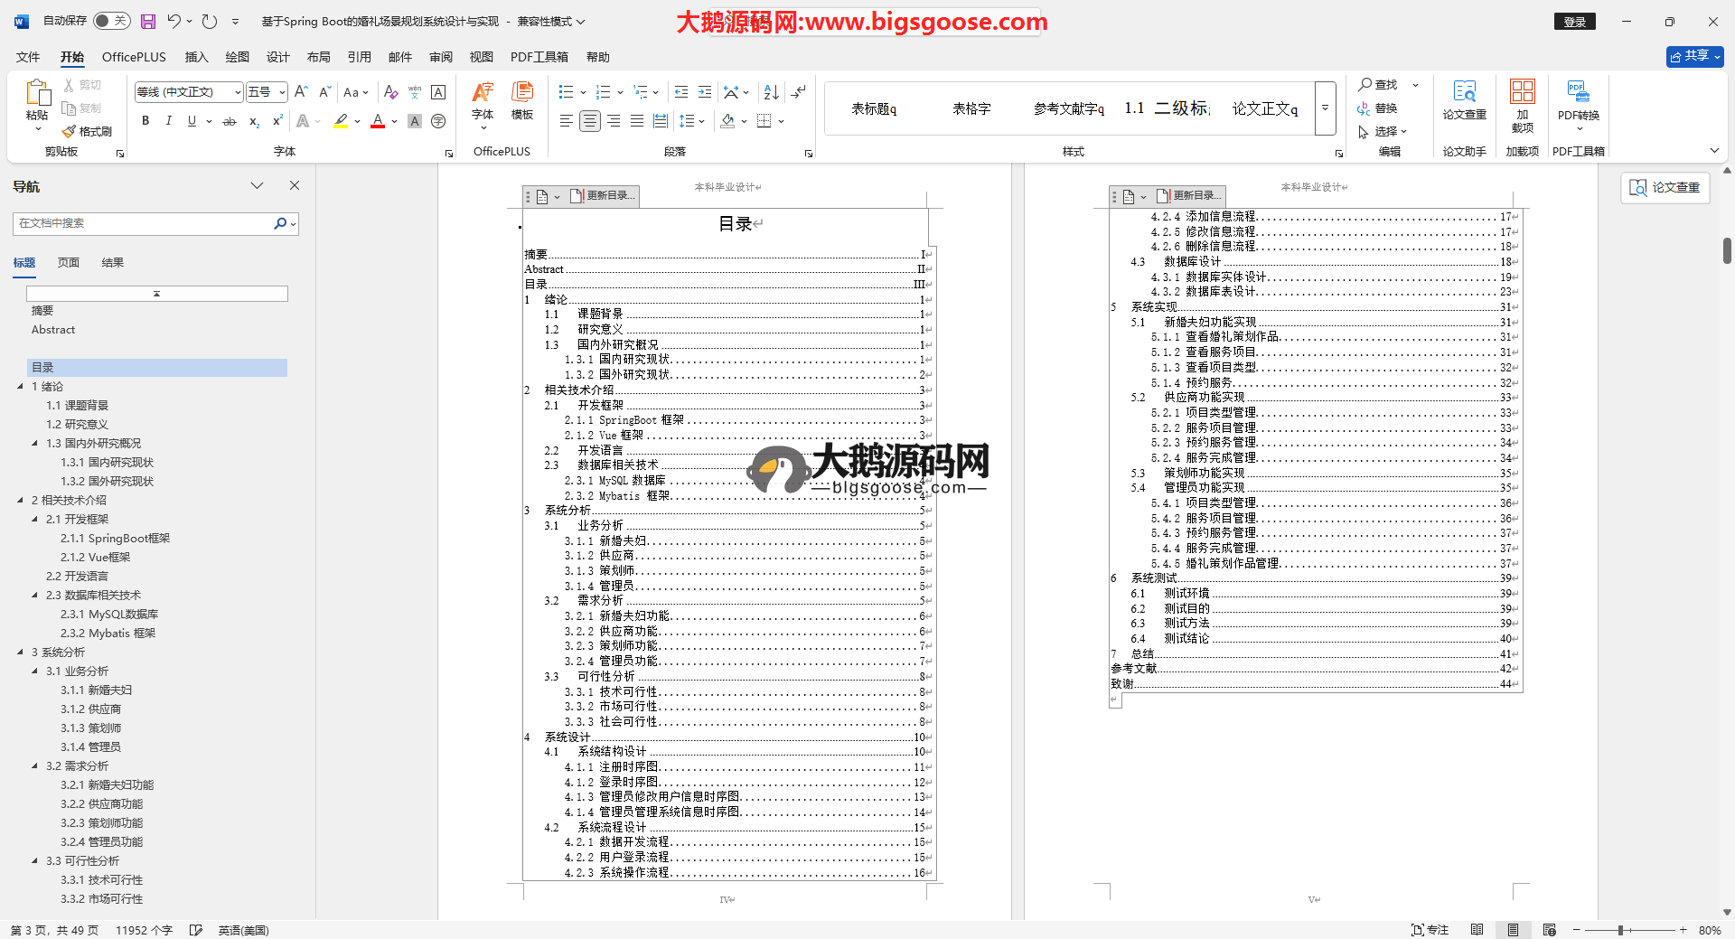Click the 共享 share button
Viewport: 1735px width, 939px height.
1694,56
